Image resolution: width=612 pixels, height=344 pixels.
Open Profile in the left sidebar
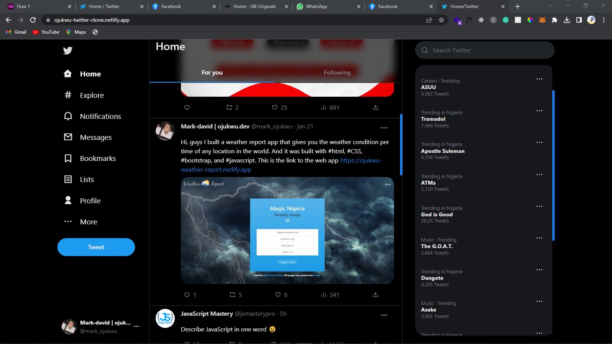[82, 201]
